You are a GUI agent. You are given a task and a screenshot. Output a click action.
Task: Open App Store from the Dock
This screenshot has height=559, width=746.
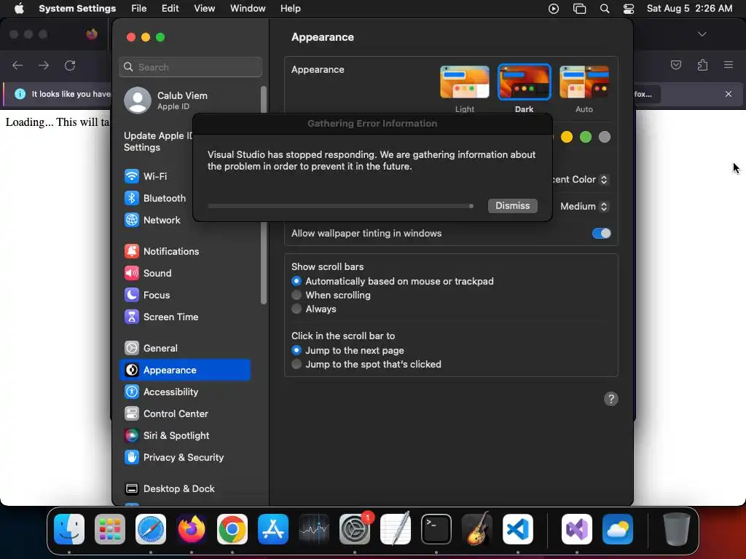[273, 529]
